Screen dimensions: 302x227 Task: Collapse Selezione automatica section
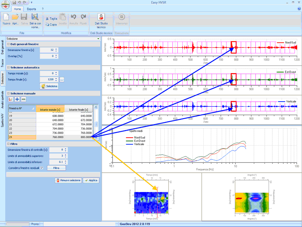pos(9,68)
